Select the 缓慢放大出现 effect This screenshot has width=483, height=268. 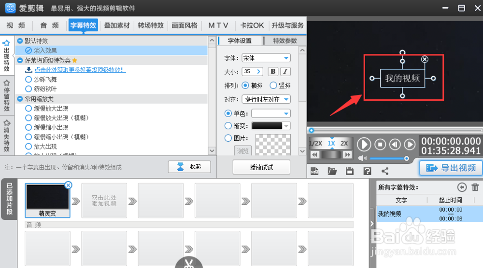pyautogui.click(x=51, y=108)
